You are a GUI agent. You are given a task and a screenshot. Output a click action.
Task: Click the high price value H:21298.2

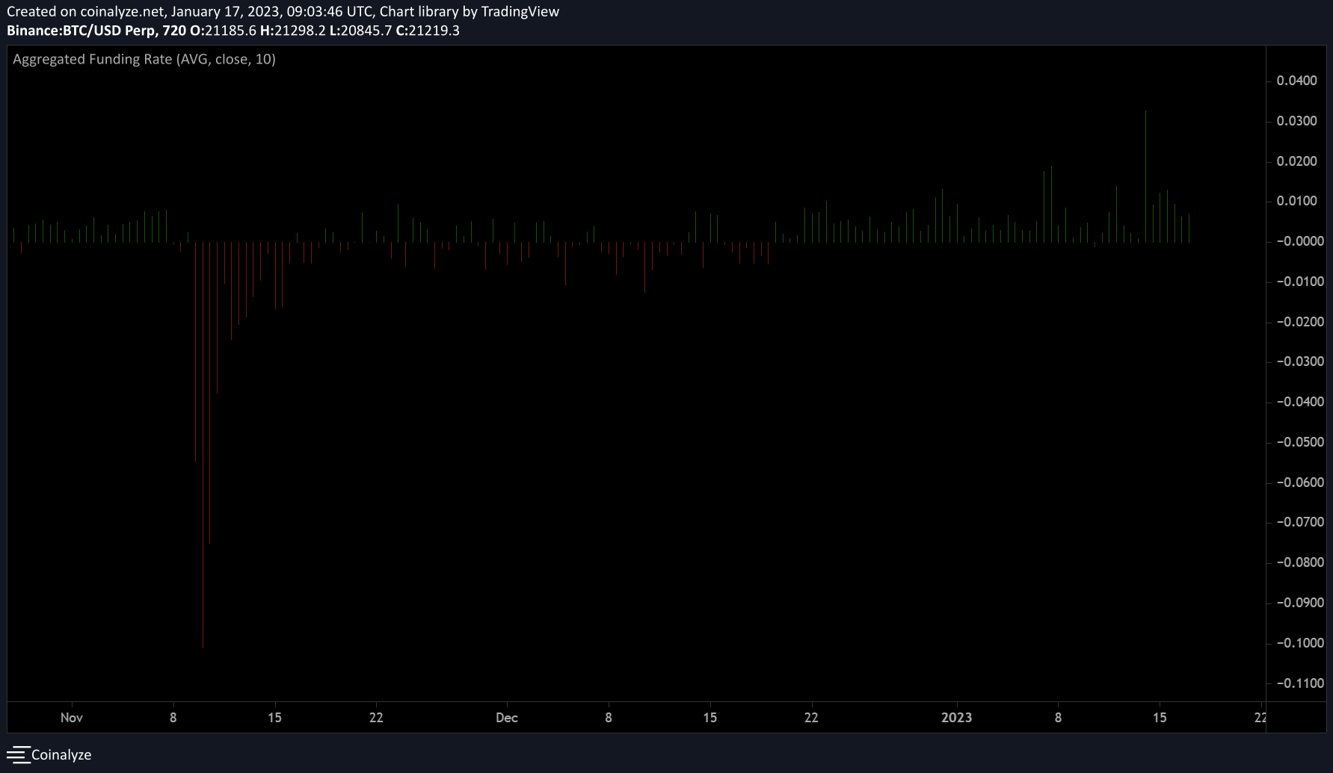[x=293, y=31]
